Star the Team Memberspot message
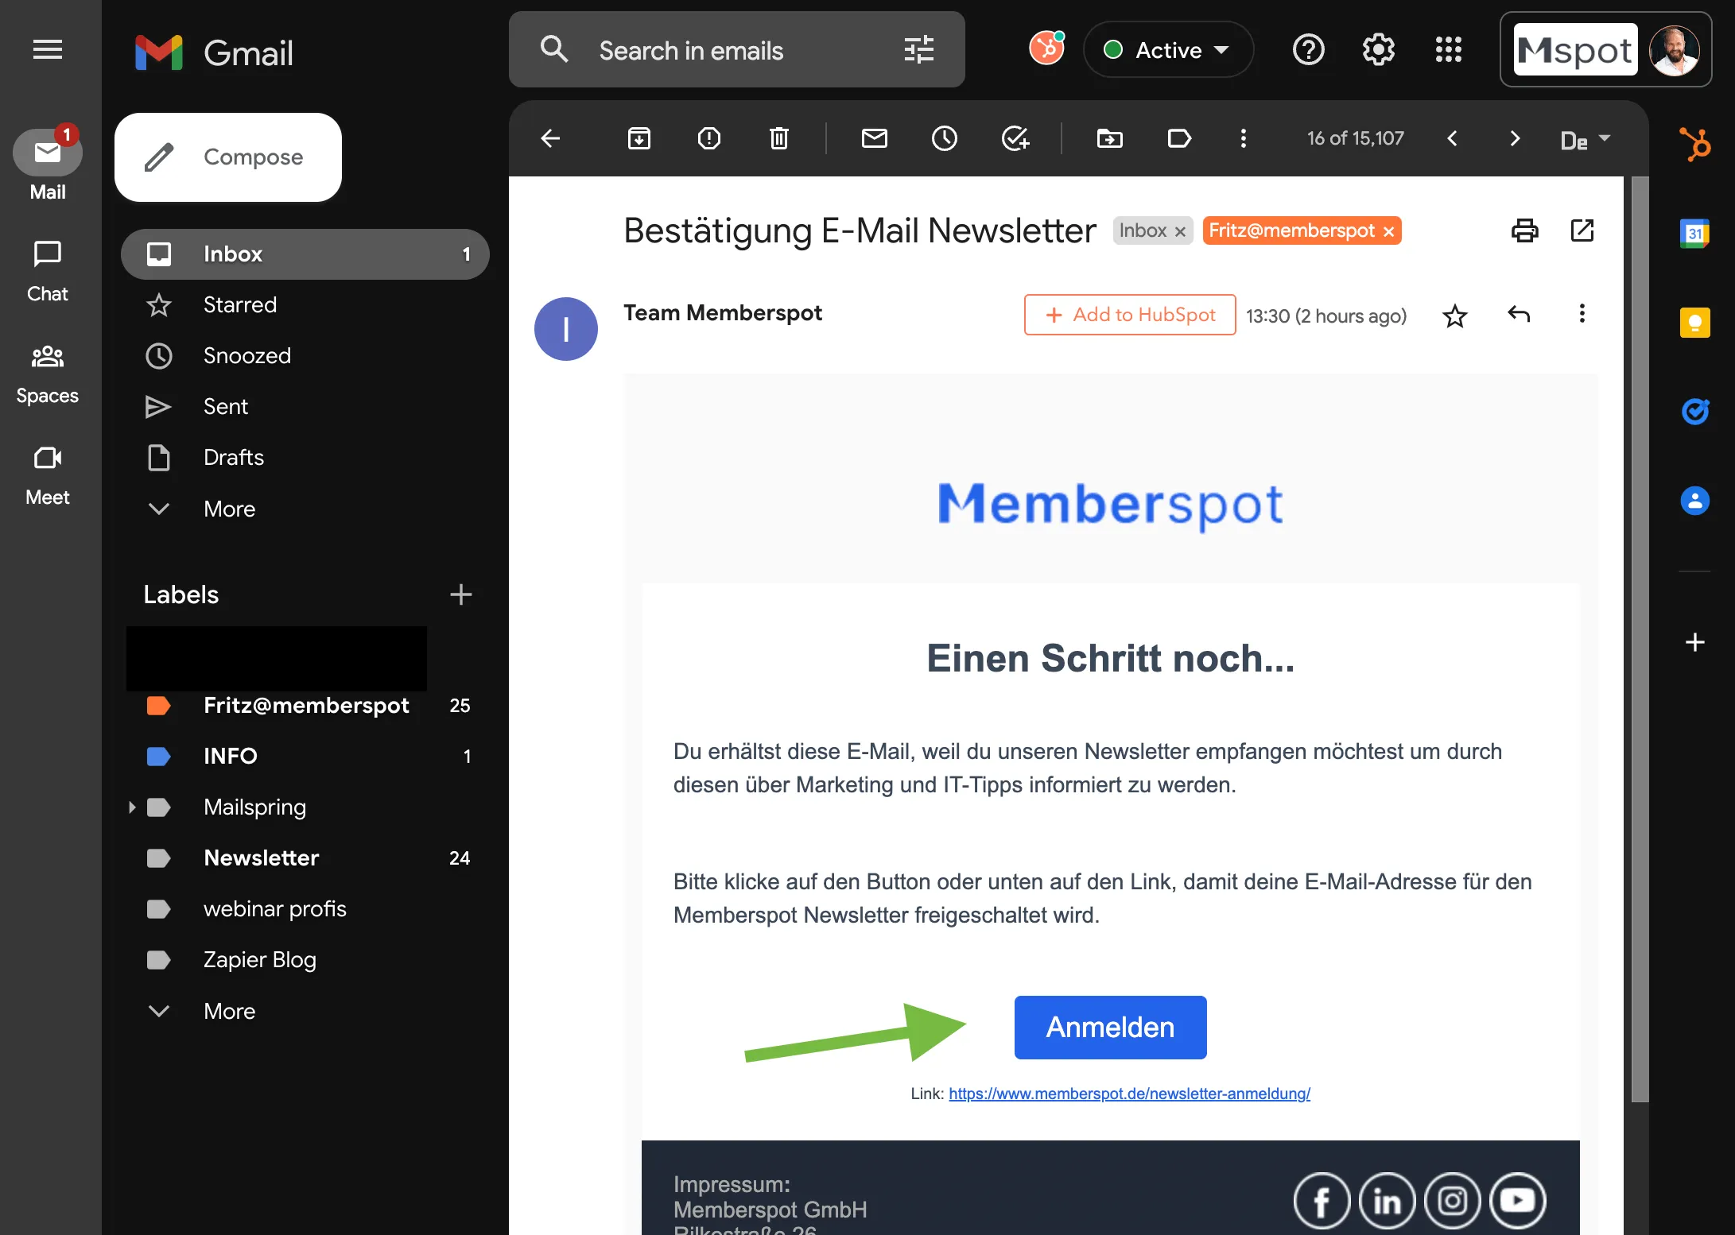The width and height of the screenshot is (1735, 1235). [1454, 316]
